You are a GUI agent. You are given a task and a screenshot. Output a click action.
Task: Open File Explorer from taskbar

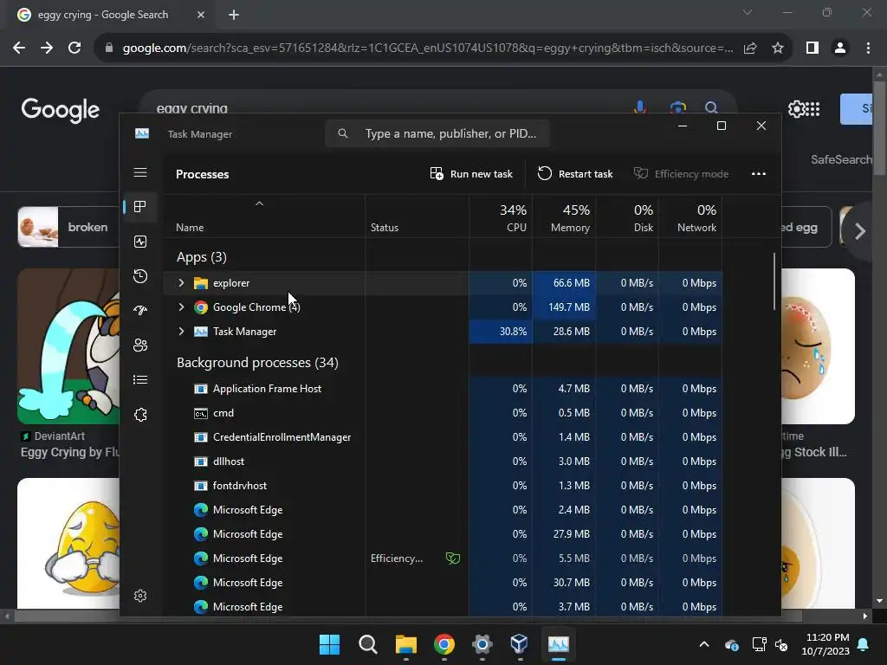[x=405, y=644]
